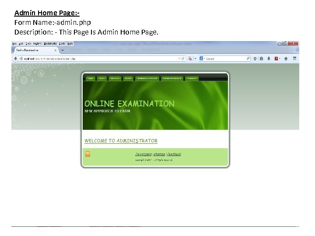Screen dimensions: 315x236
Task: Open the Bookmarks menu
Action: (x=50, y=44)
